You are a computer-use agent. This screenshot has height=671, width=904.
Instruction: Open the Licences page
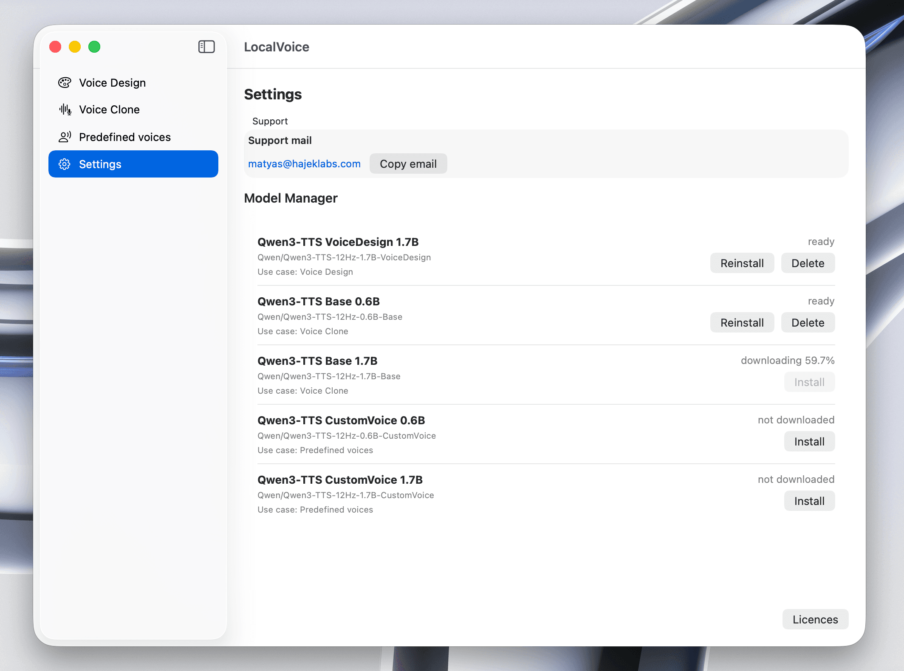click(x=815, y=619)
